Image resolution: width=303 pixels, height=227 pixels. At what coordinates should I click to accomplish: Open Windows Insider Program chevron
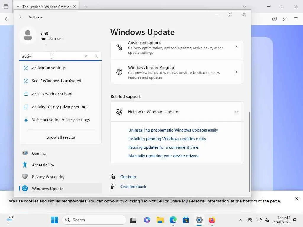(236, 72)
